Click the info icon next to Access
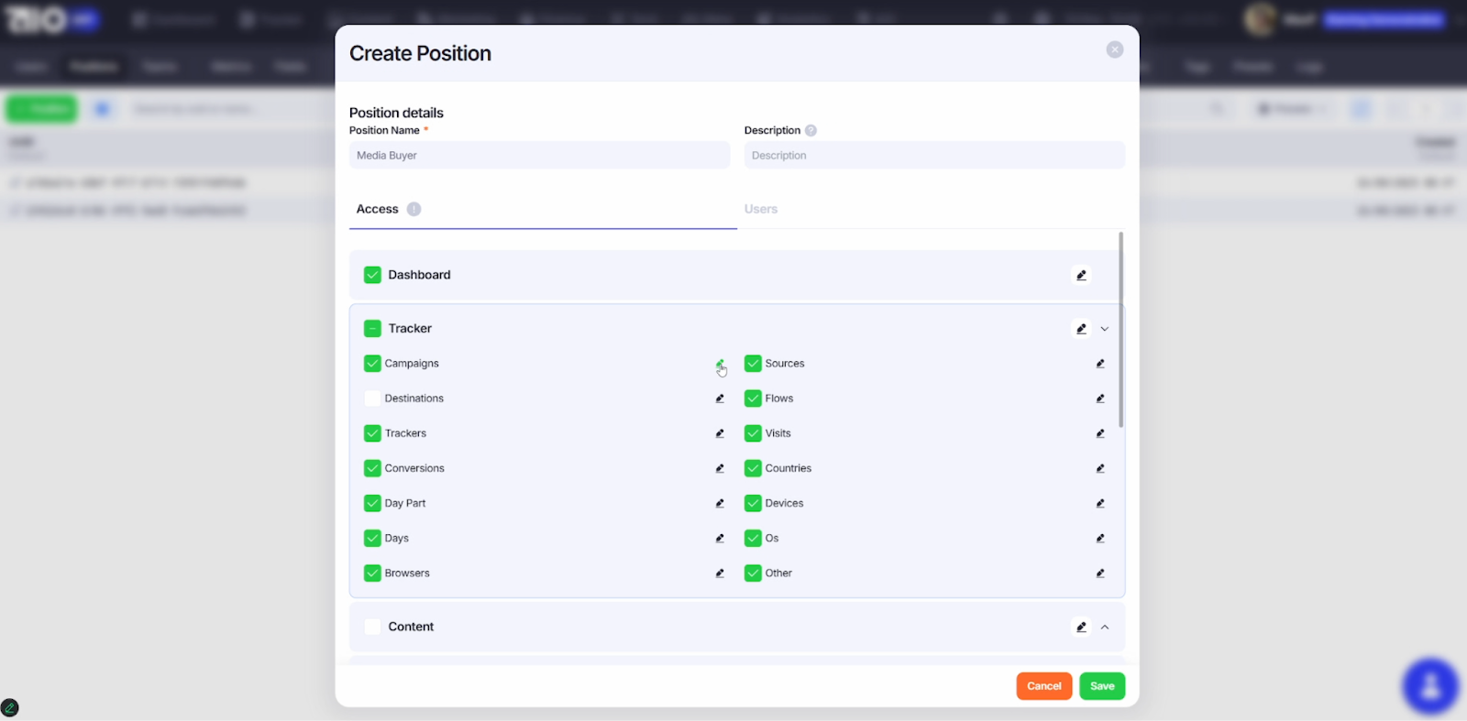1467x721 pixels. (x=414, y=209)
